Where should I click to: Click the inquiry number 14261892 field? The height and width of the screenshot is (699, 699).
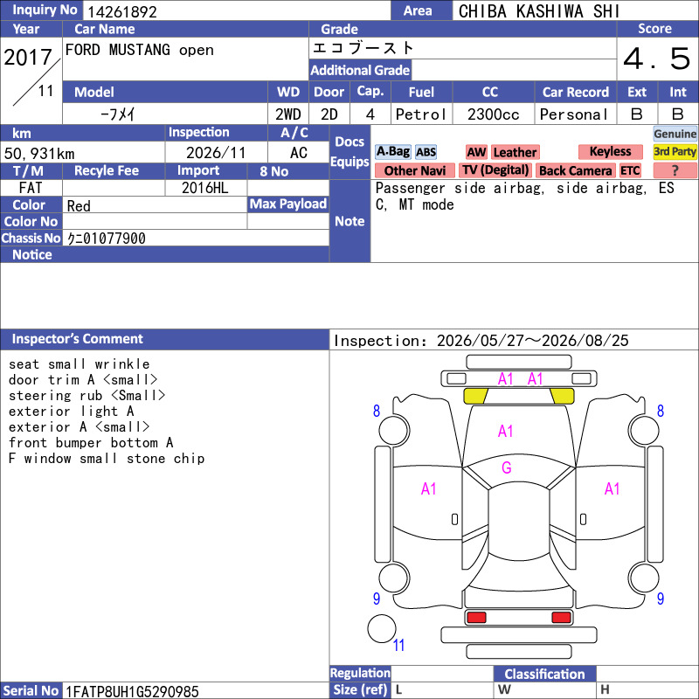coord(236,10)
